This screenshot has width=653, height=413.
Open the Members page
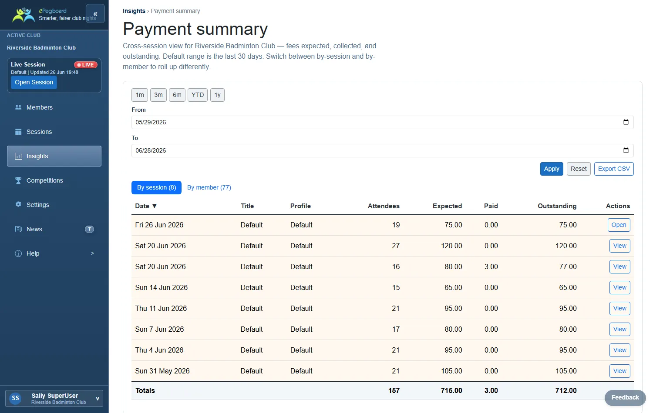point(54,107)
